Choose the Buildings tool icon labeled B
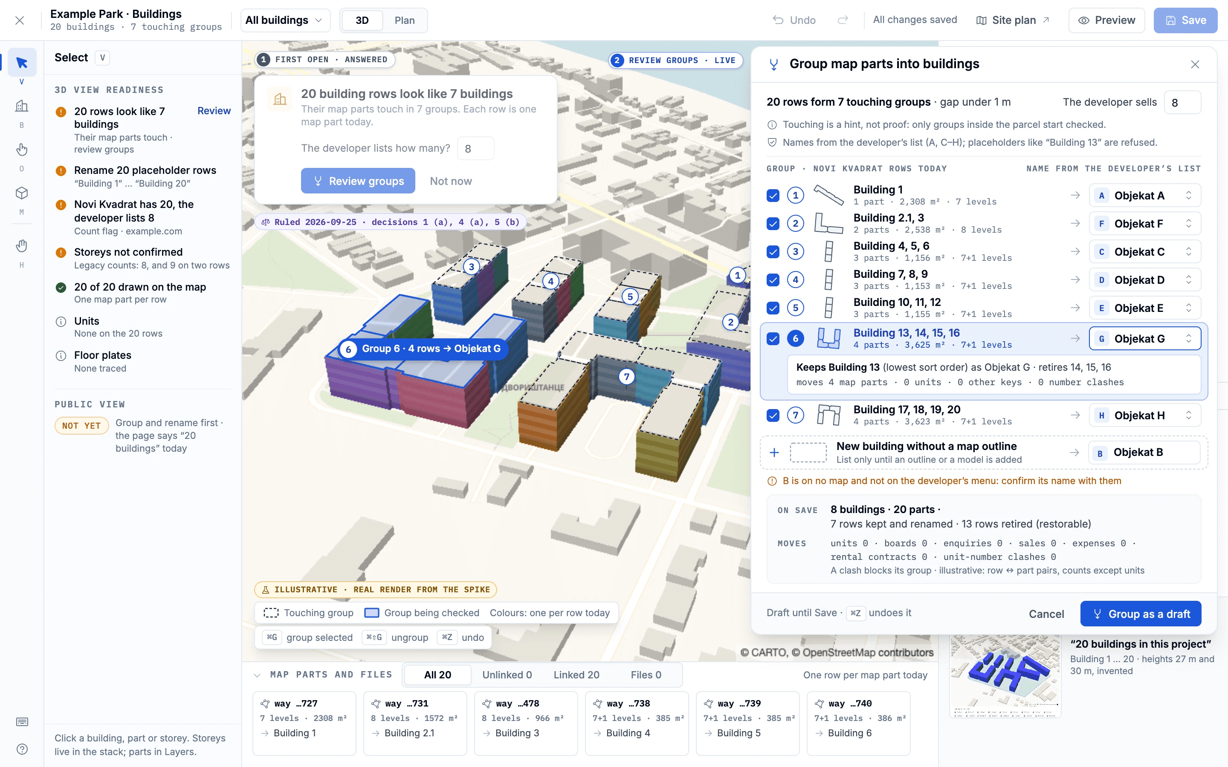 (22, 106)
